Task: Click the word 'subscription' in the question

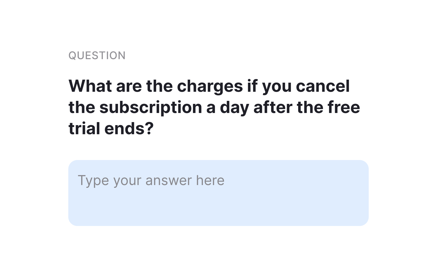Action: tap(151, 108)
